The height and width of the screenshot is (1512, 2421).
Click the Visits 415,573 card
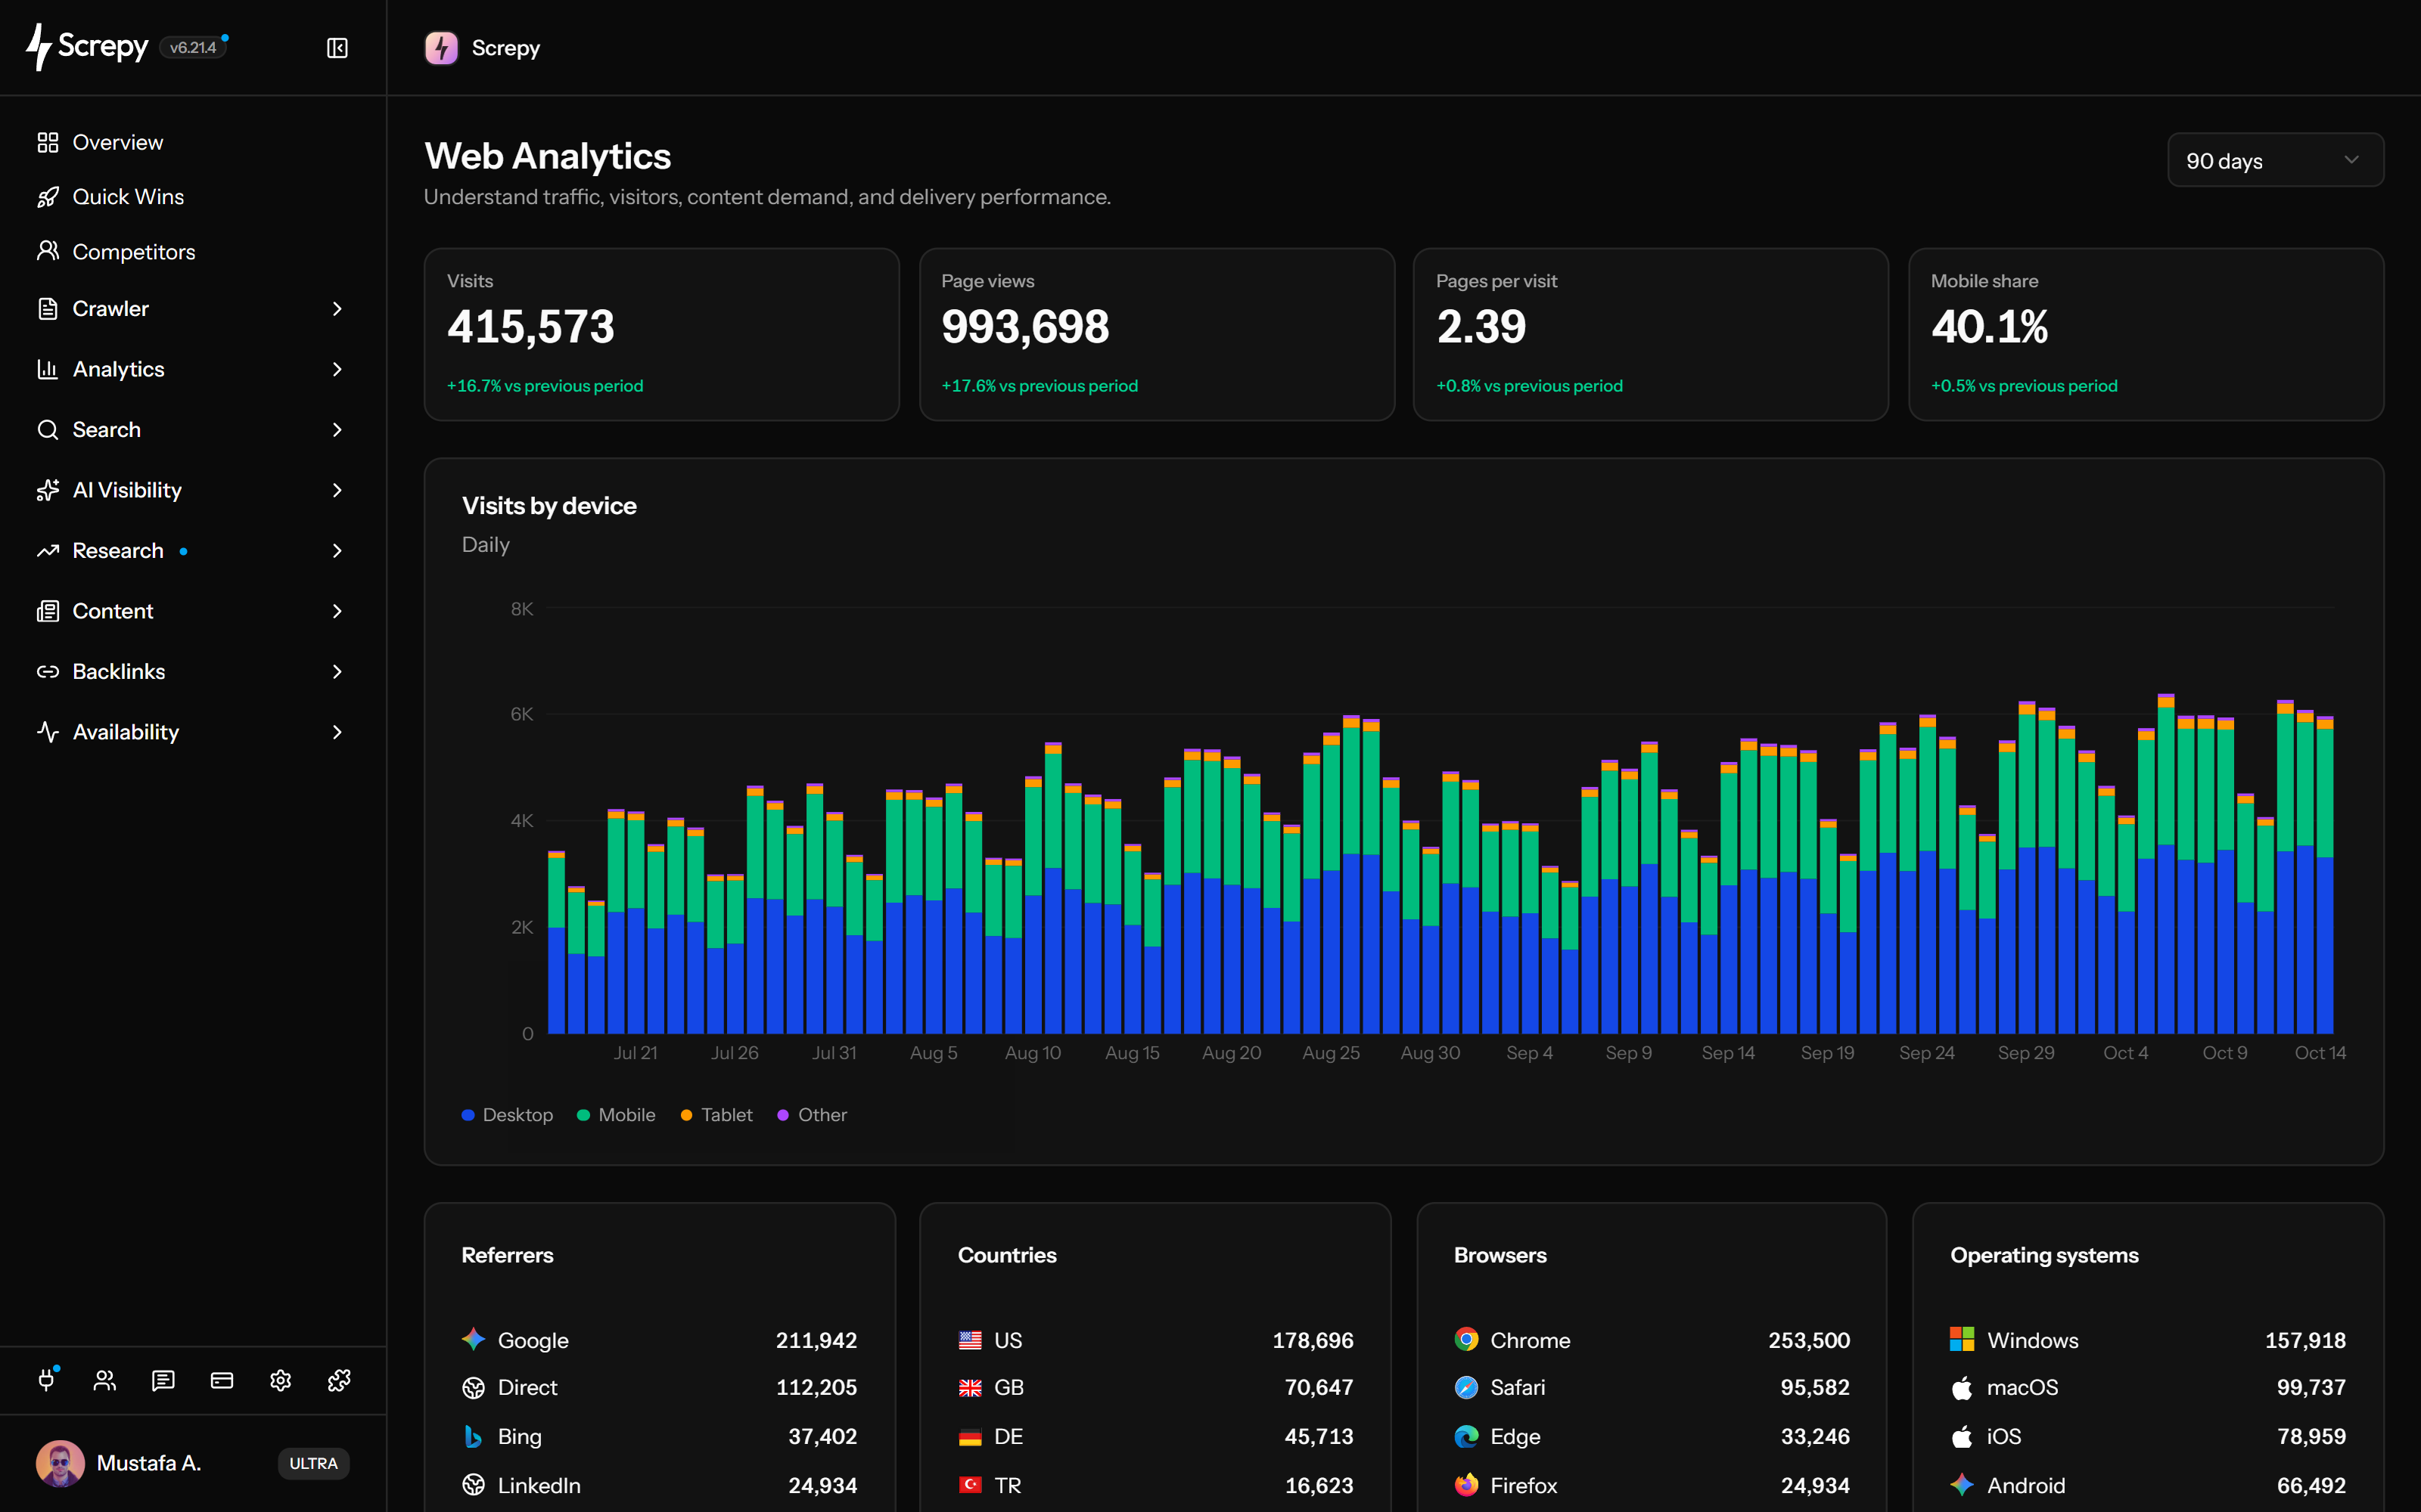pyautogui.click(x=661, y=334)
